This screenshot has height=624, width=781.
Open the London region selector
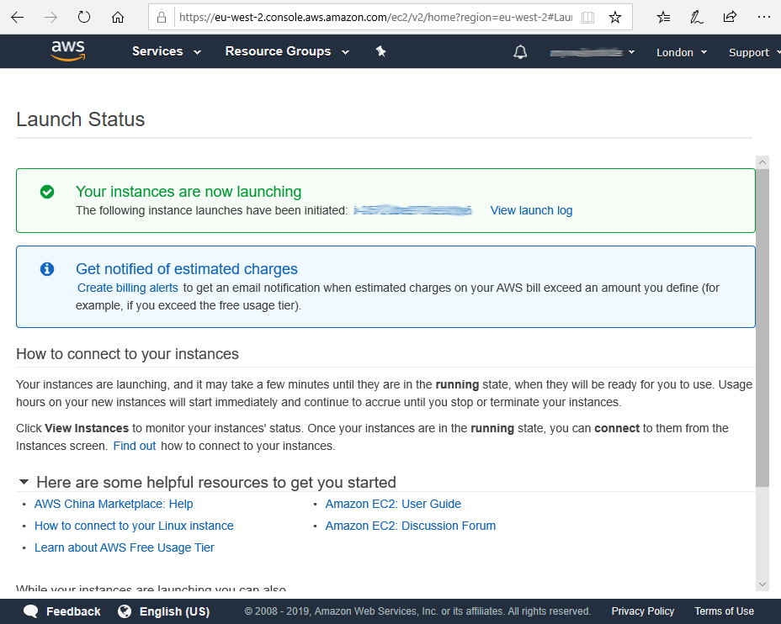coord(682,52)
